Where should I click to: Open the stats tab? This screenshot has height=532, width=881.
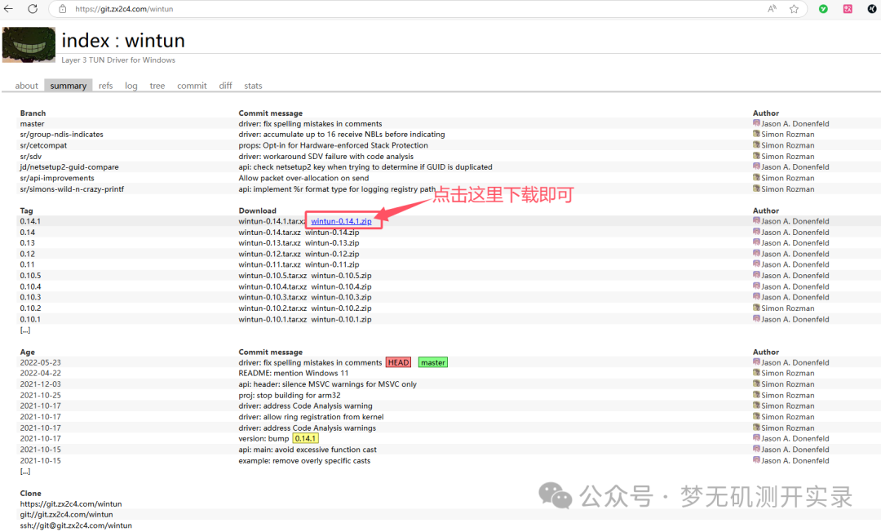[253, 86]
